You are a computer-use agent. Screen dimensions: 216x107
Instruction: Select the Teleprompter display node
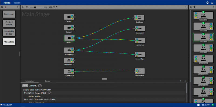point(140,71)
